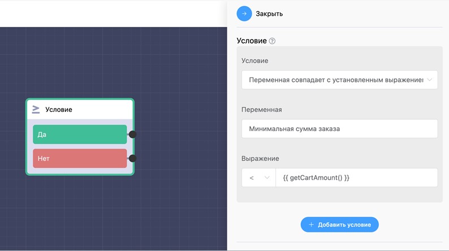The image size is (449, 251).
Task: Select the green Да branch
Action: point(80,135)
